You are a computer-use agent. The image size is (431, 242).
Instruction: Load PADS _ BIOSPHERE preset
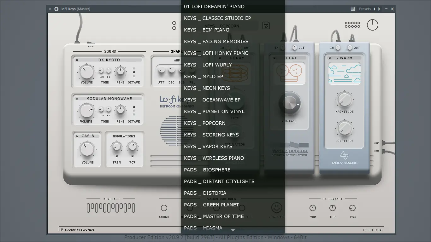pyautogui.click(x=233, y=170)
